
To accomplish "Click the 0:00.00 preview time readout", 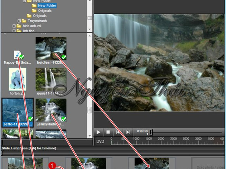I will [142, 131].
